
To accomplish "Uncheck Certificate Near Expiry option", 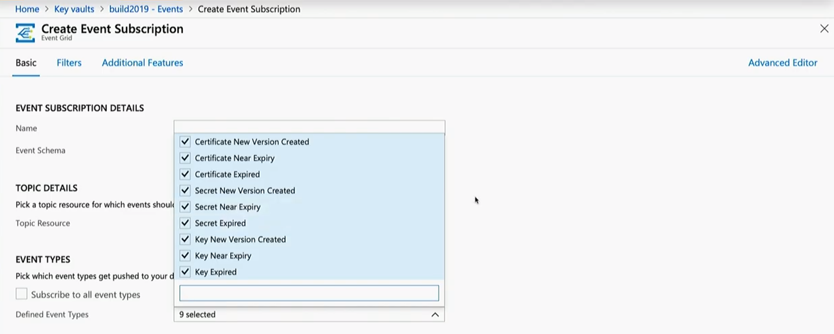I will coord(185,158).
